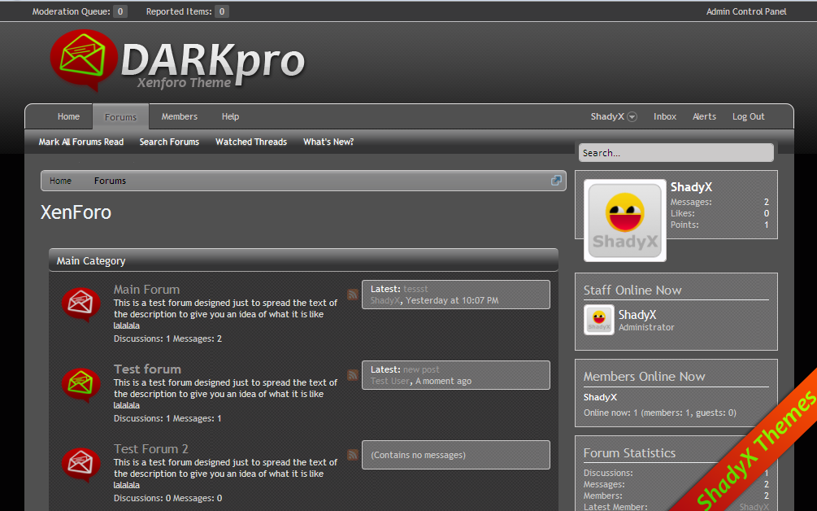
Task: Open the Test Forum 2 title link
Action: click(151, 449)
